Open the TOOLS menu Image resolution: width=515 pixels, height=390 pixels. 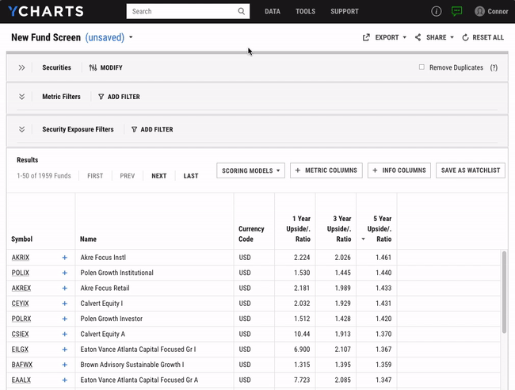305,12
